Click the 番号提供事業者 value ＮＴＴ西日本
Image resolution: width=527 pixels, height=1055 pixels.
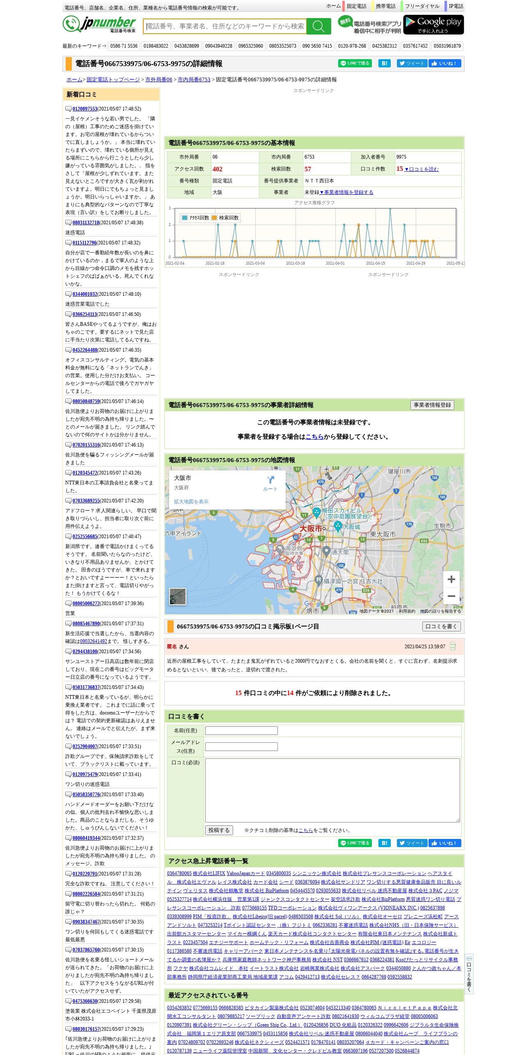point(319,181)
